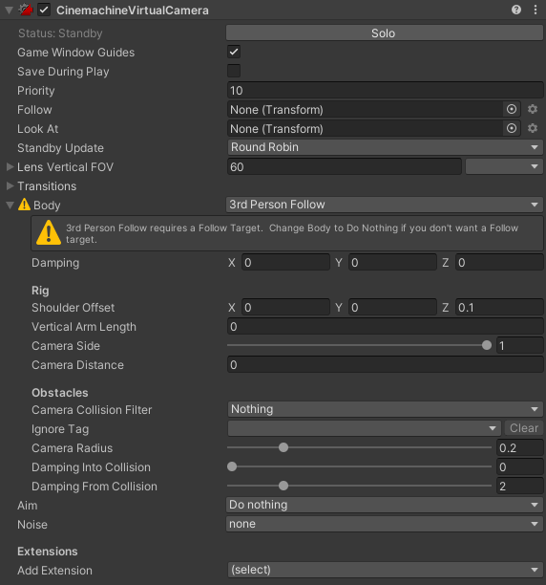Open the Add Extension select dropdown
The width and height of the screenshot is (546, 585).
click(386, 570)
